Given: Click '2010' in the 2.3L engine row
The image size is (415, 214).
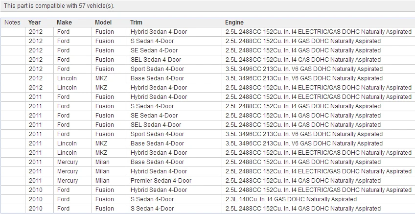Looking at the screenshot, I should pyautogui.click(x=35, y=199).
